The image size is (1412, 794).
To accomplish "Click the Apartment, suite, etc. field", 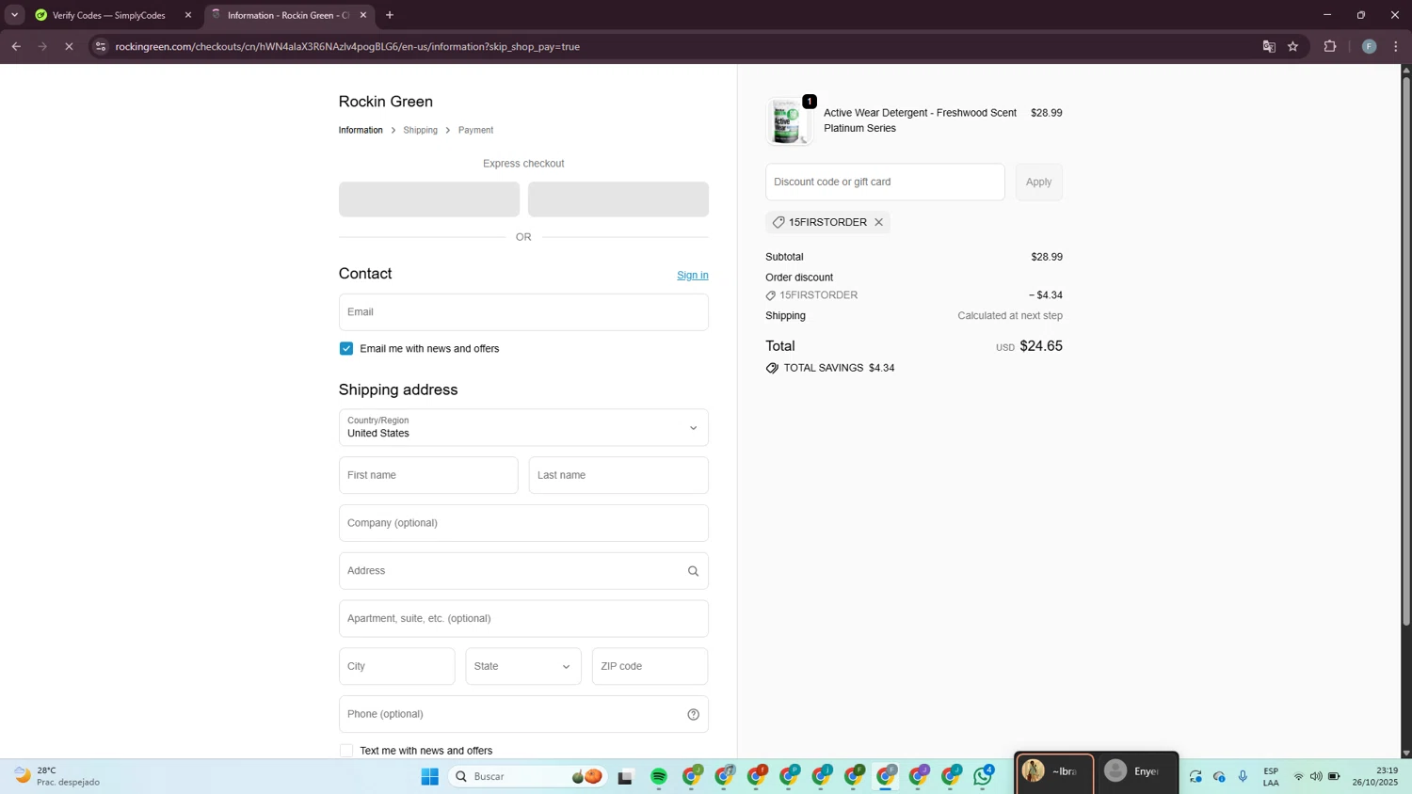I will 523,619.
